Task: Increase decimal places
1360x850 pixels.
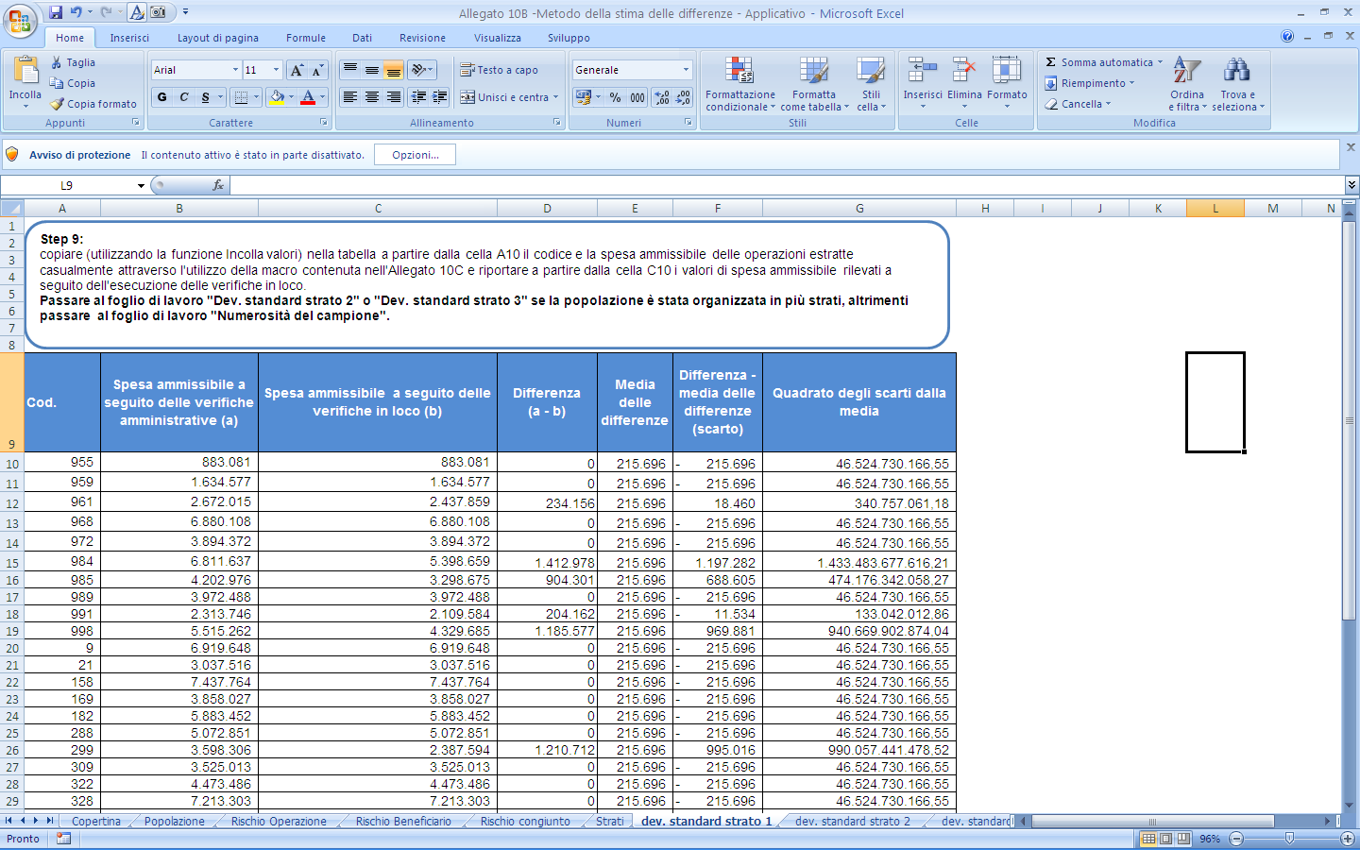Action: [662, 97]
